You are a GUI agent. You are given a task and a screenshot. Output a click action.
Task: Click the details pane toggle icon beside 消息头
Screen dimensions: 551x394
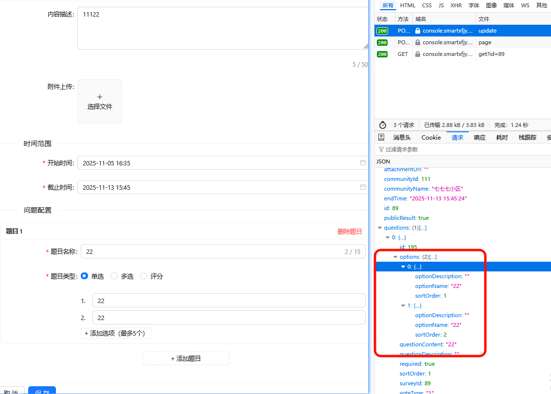(x=381, y=138)
